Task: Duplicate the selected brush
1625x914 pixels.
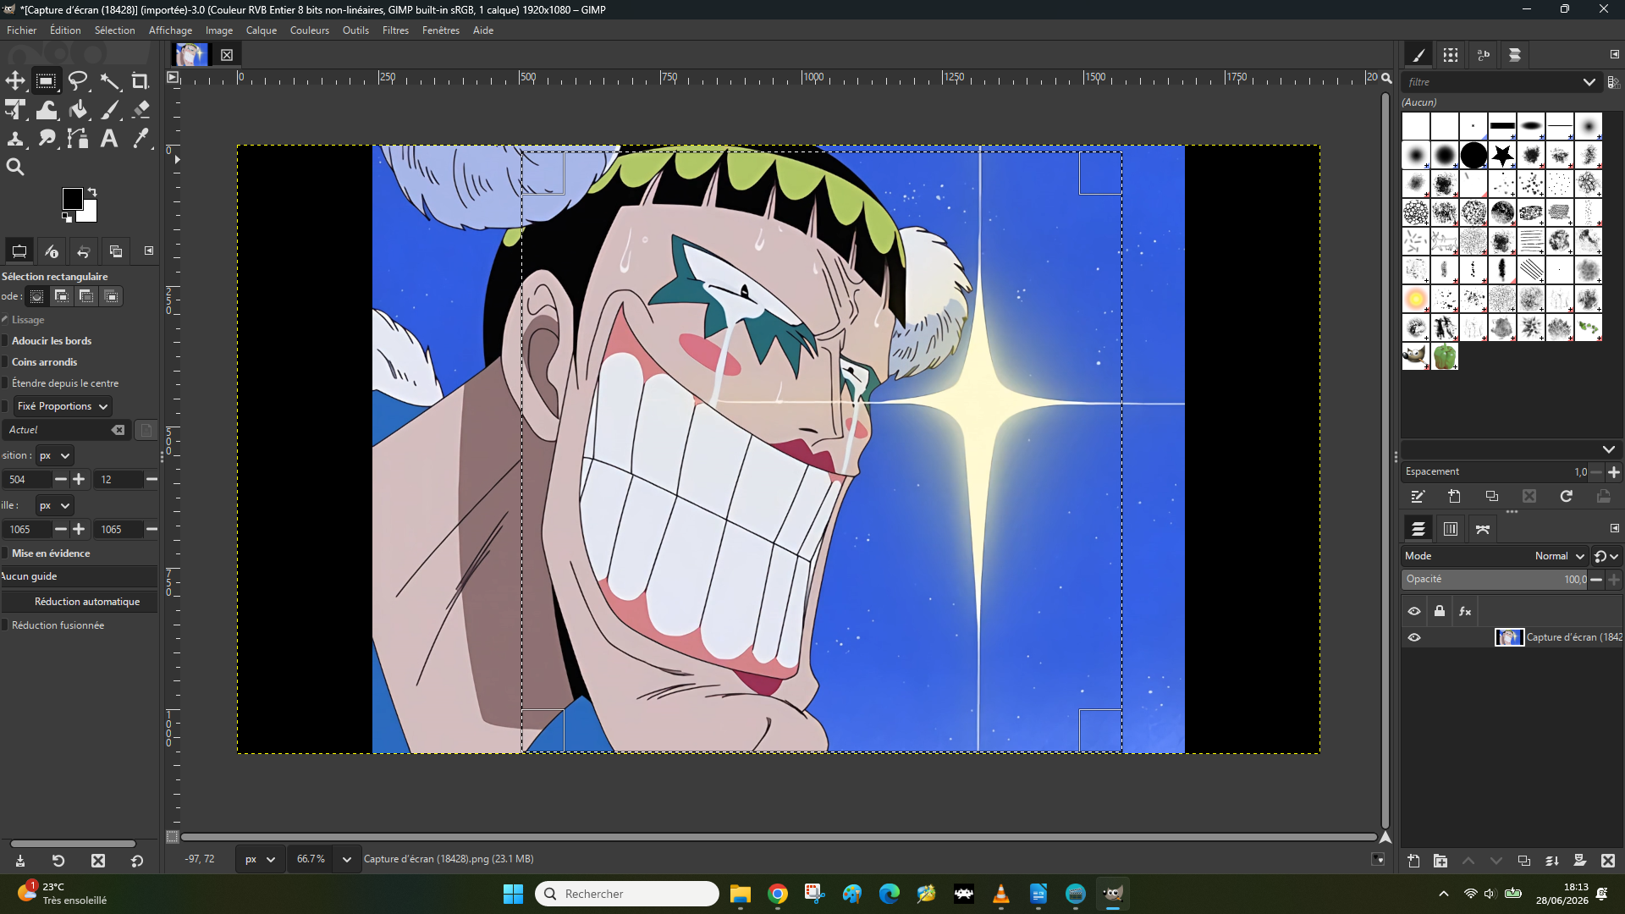Action: (x=1492, y=497)
